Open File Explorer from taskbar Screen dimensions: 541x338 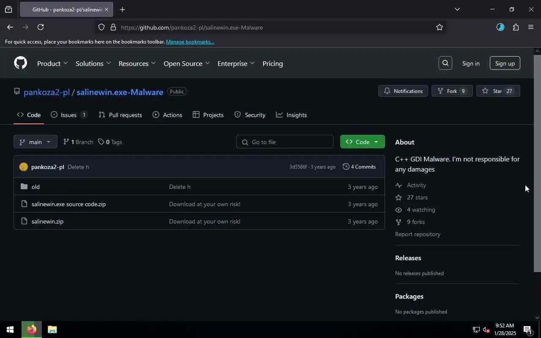click(x=52, y=330)
